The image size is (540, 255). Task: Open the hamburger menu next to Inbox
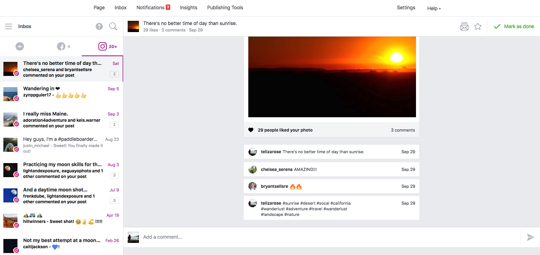tap(8, 26)
